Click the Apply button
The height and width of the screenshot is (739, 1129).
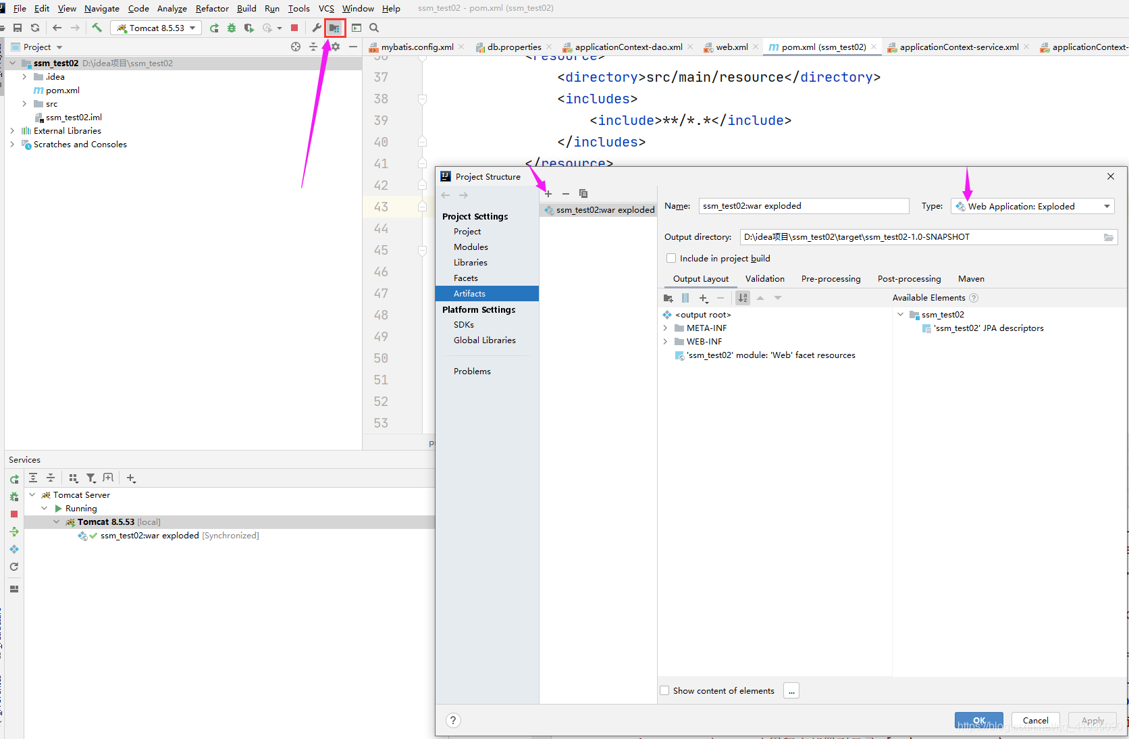pyautogui.click(x=1092, y=721)
